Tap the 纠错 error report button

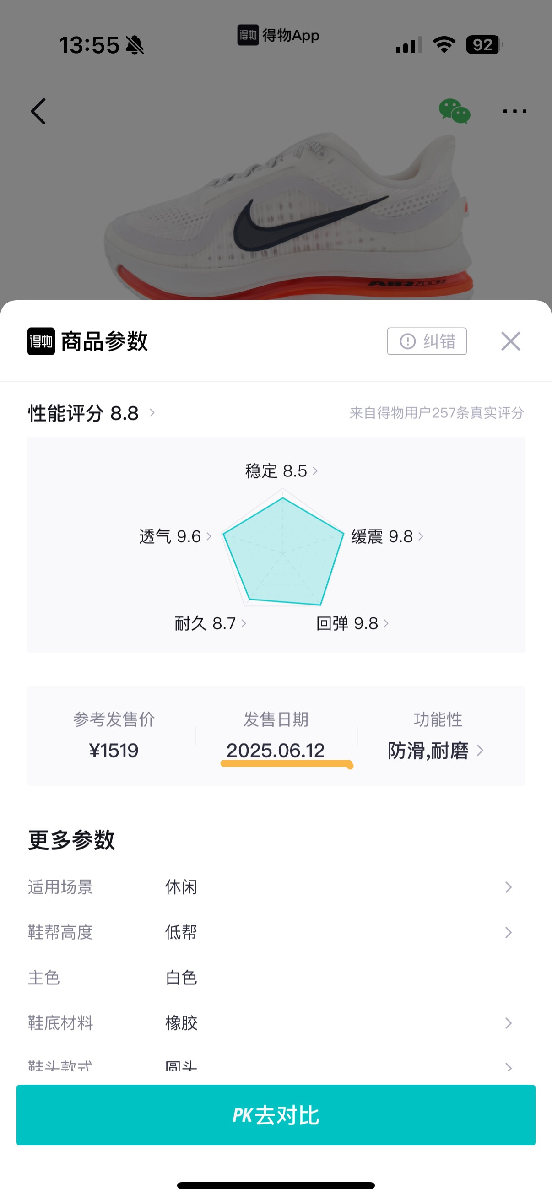(x=427, y=341)
